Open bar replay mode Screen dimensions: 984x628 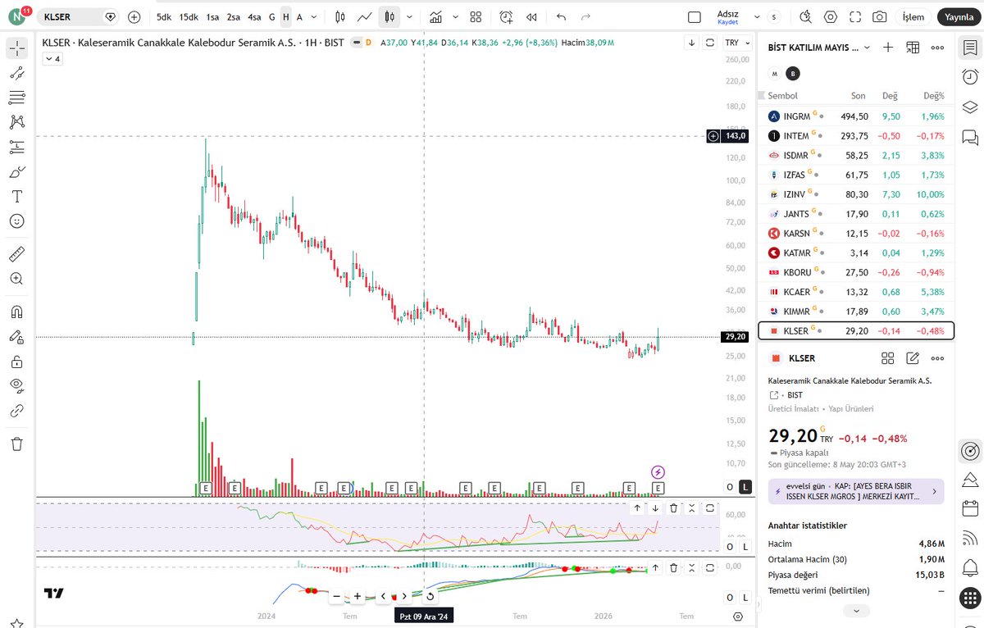point(532,16)
